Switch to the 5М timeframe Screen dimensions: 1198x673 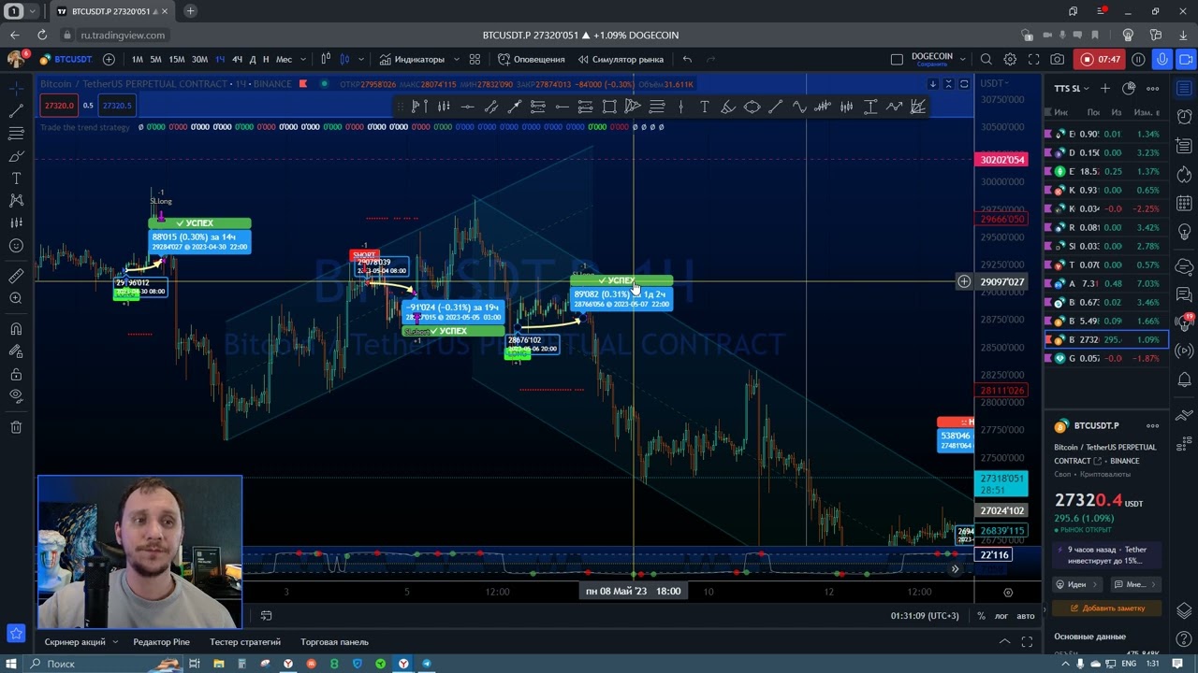(x=155, y=59)
